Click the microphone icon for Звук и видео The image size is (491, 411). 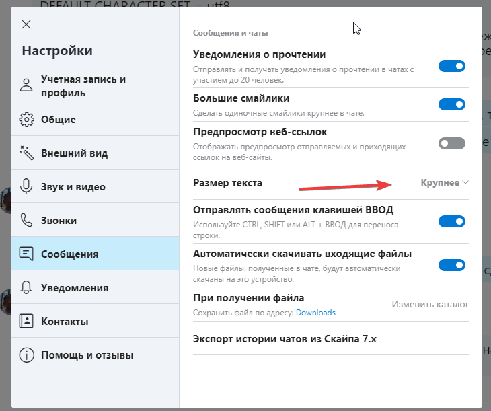(27, 187)
